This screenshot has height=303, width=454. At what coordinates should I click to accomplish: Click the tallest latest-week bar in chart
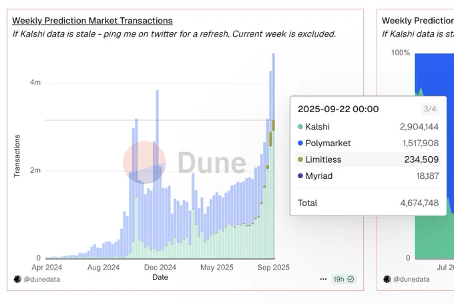[x=273, y=156]
